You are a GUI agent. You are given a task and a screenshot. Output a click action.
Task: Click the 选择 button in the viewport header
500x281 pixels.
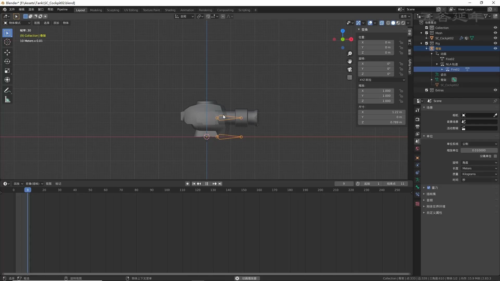(46, 23)
